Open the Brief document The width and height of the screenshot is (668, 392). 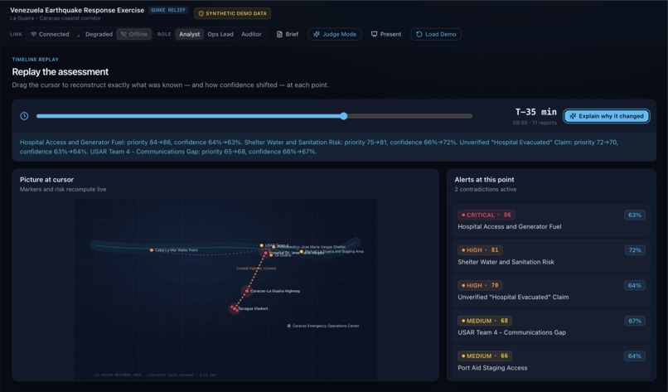pos(288,34)
